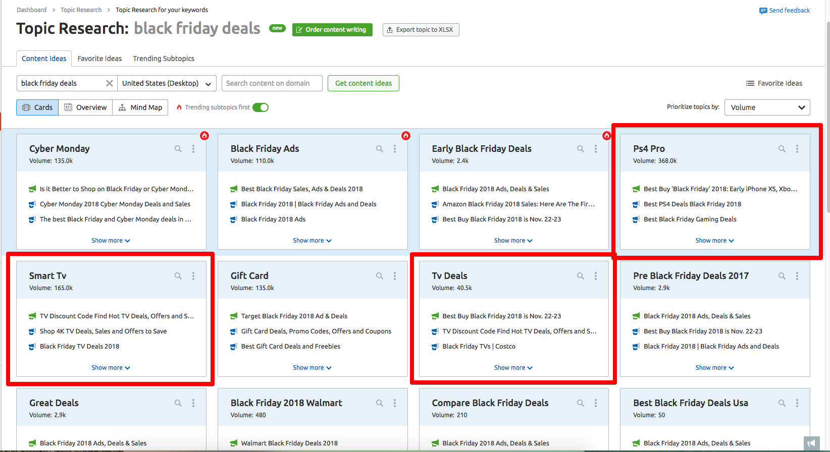
Task: Open the Favorite Ideas tab
Action: (x=99, y=59)
